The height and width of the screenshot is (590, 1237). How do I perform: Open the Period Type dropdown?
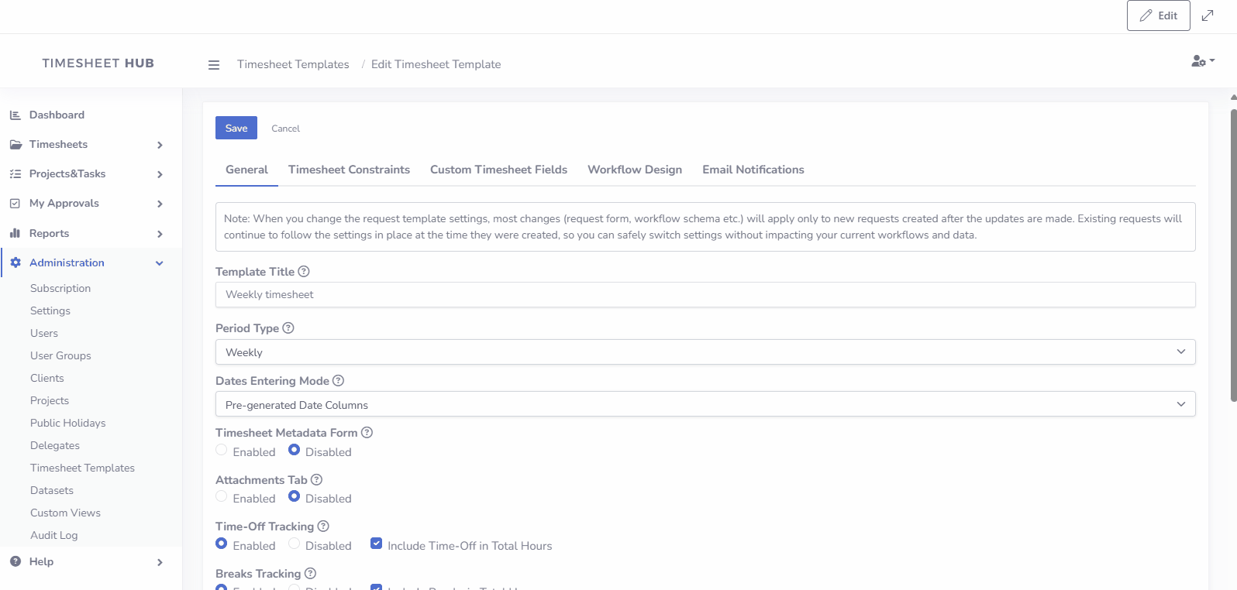tap(705, 352)
